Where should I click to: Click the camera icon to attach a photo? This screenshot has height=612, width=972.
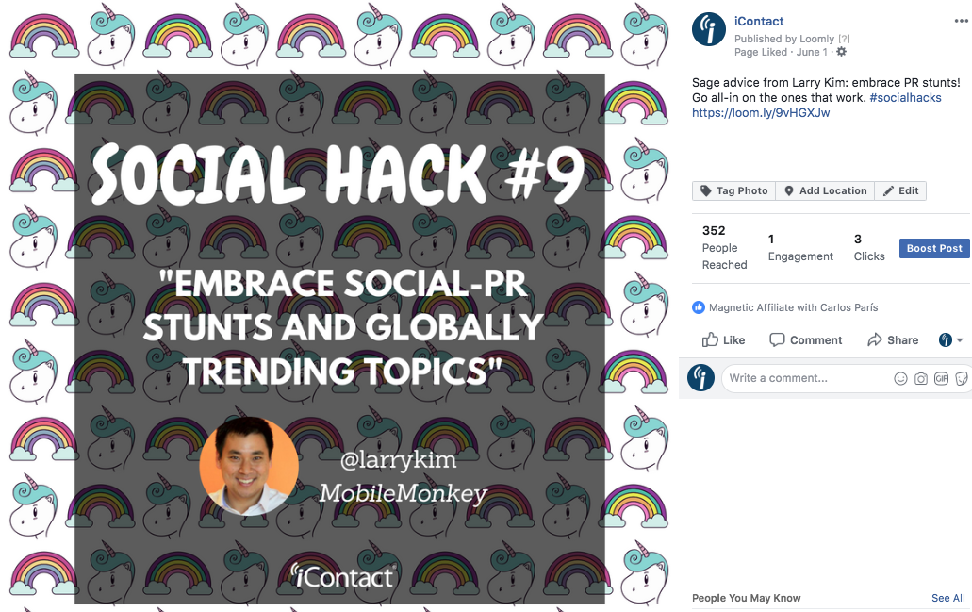921,378
